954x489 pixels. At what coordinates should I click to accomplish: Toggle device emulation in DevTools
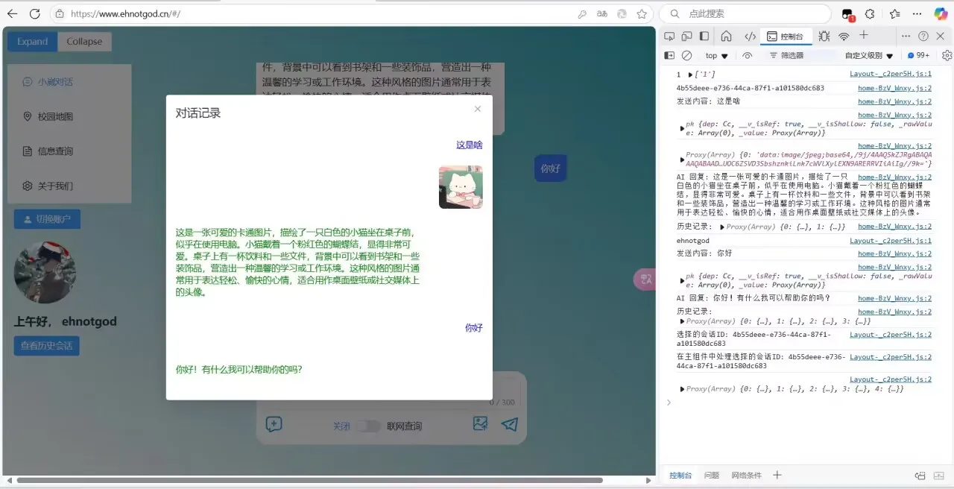click(686, 37)
